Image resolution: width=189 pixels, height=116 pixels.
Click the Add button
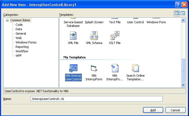[x=153, y=110]
